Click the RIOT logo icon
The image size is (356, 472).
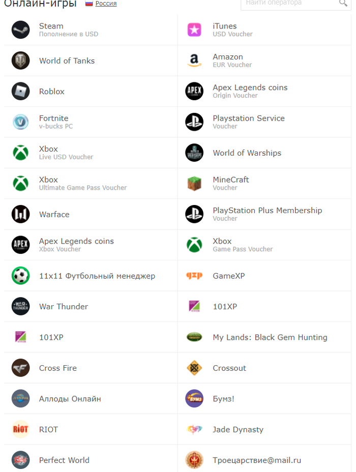21,429
